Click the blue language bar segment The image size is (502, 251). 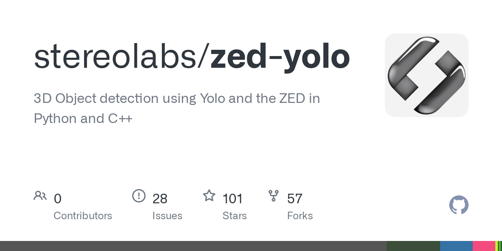click(456, 246)
